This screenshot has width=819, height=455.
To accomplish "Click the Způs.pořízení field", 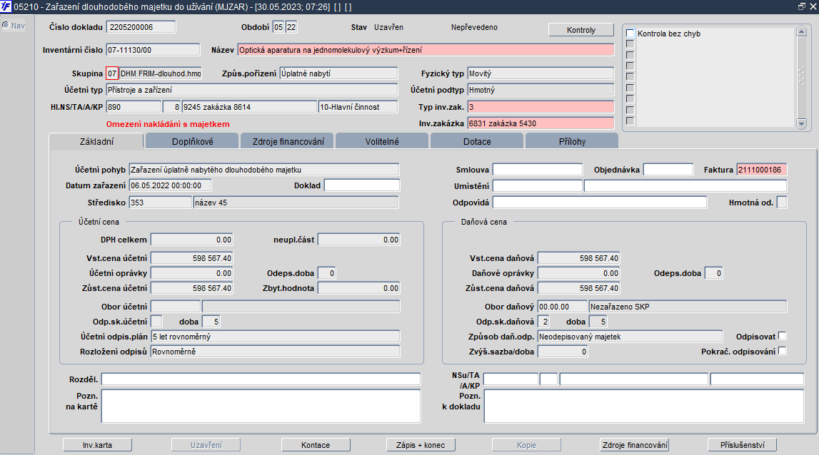I will 338,73.
